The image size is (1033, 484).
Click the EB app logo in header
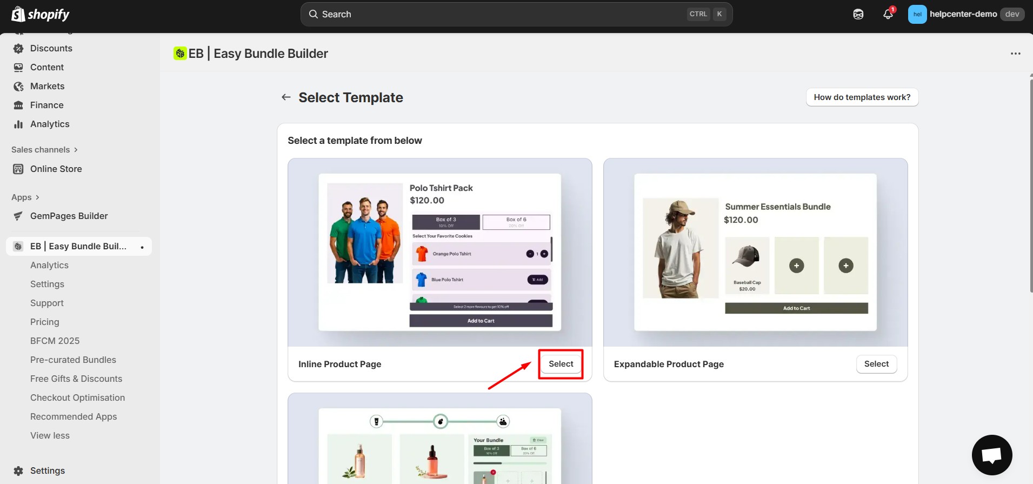click(x=180, y=54)
